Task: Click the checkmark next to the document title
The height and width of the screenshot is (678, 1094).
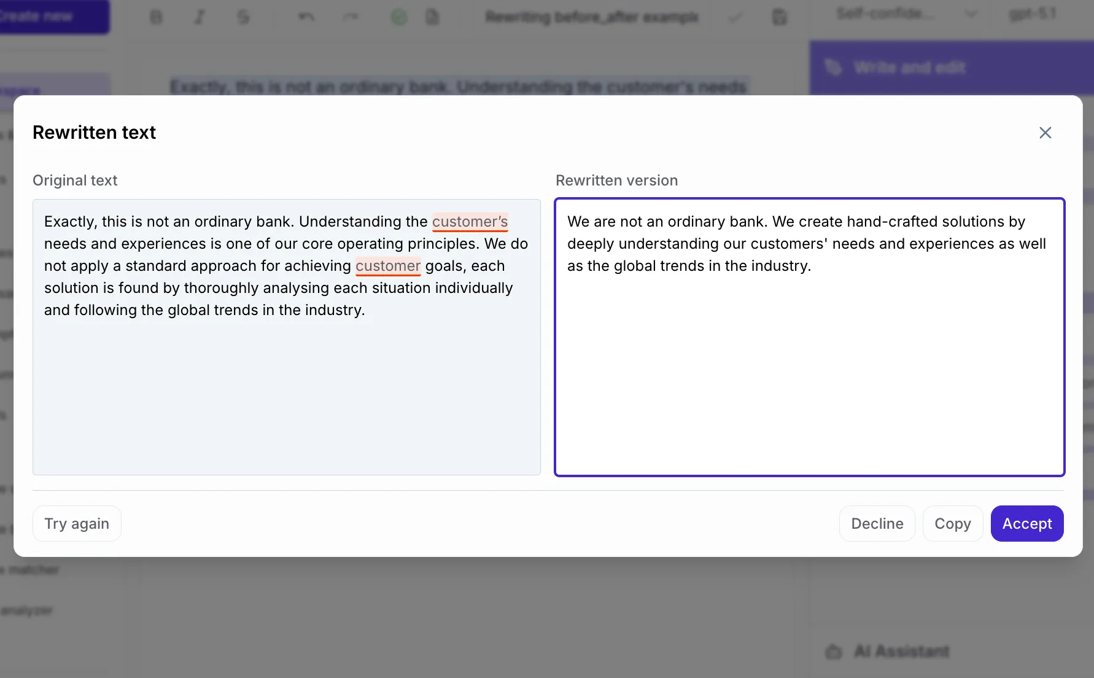Action: [x=735, y=17]
